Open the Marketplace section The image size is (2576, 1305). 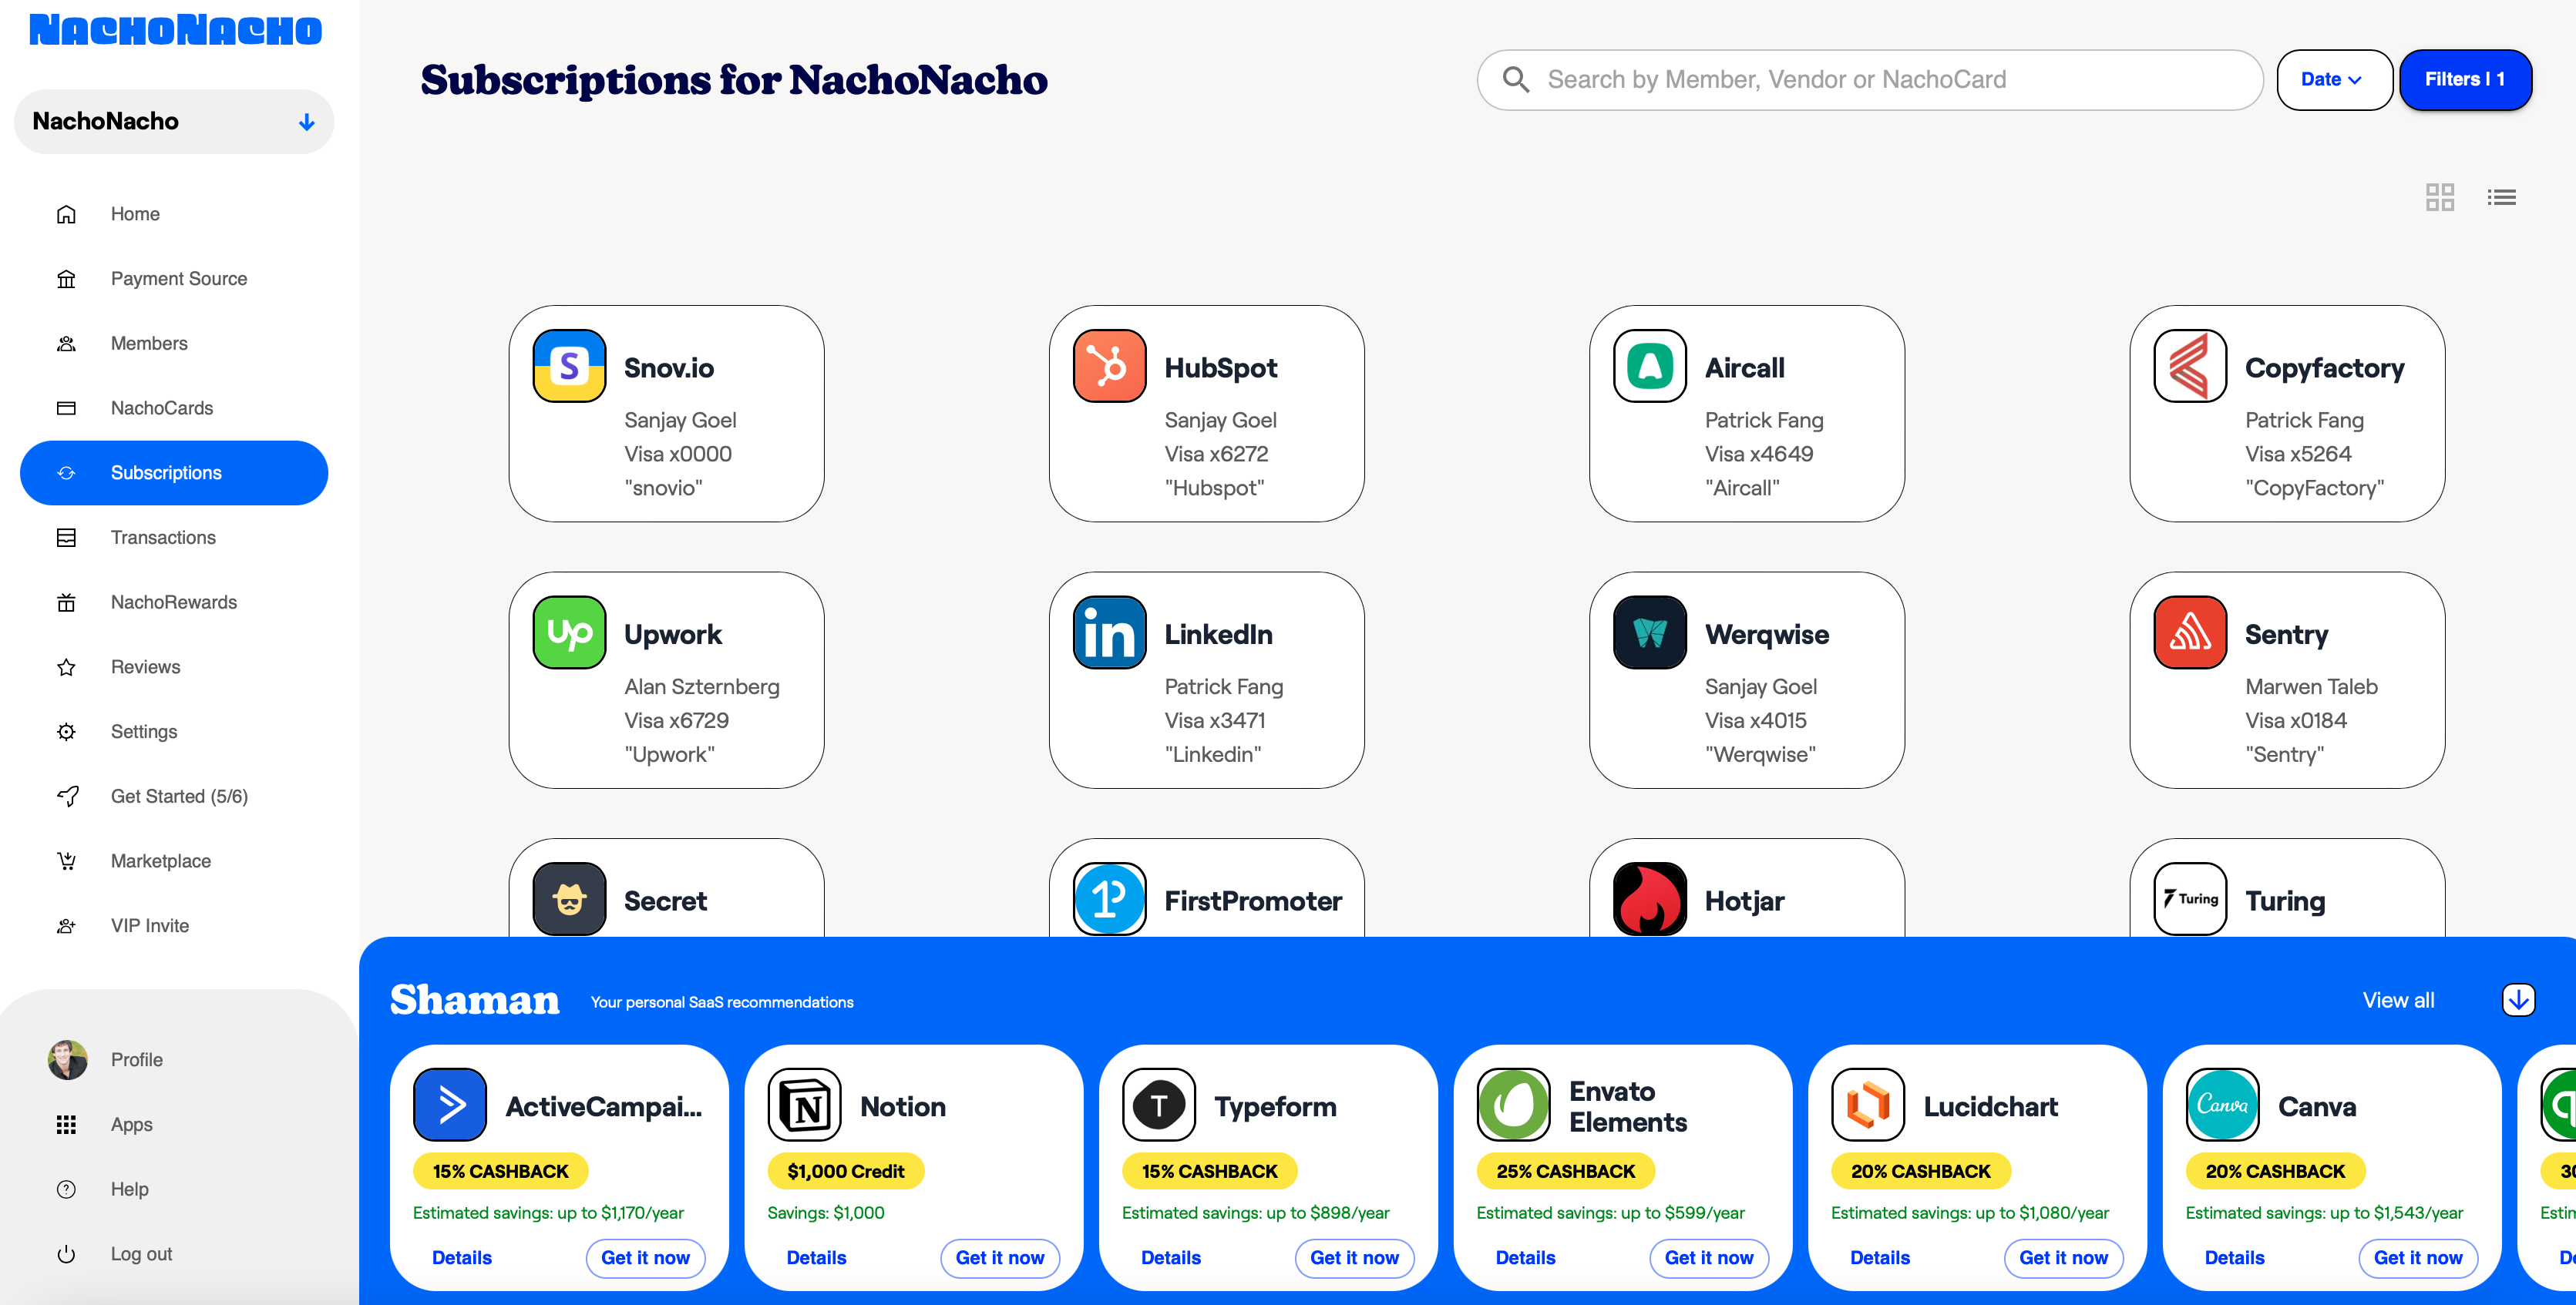[160, 860]
